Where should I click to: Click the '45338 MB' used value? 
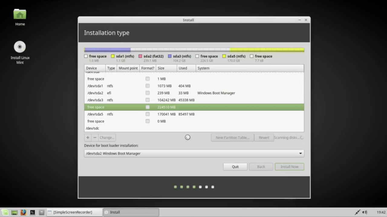tap(186, 100)
